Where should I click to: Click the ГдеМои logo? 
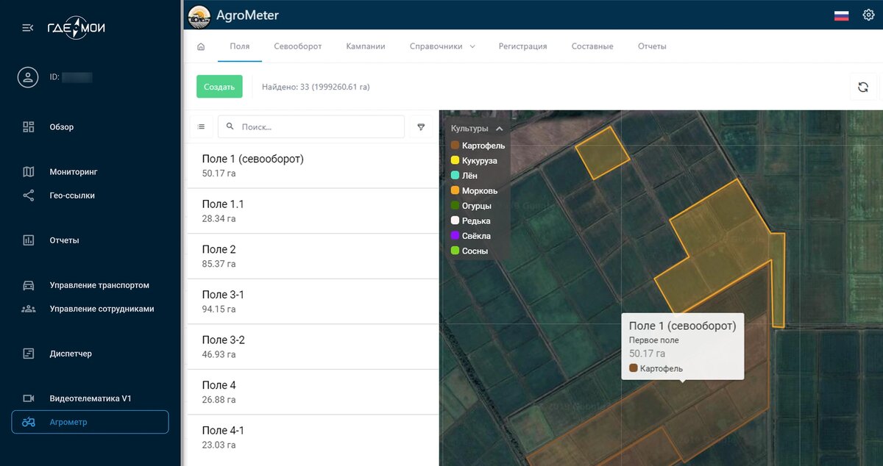click(76, 29)
